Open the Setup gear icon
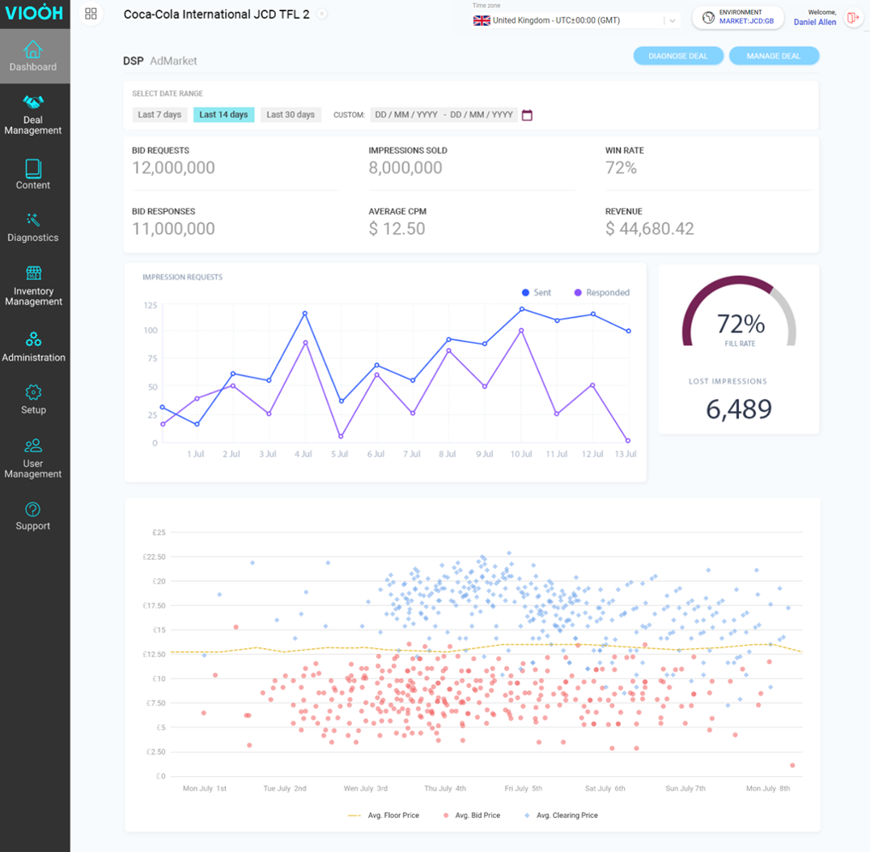 (x=33, y=392)
